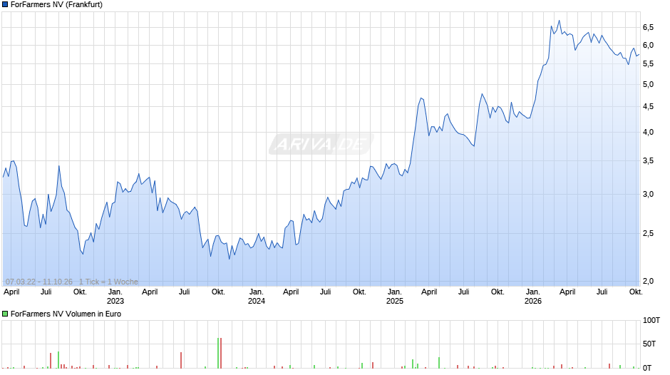Click the 2,5 price axis label

point(648,234)
